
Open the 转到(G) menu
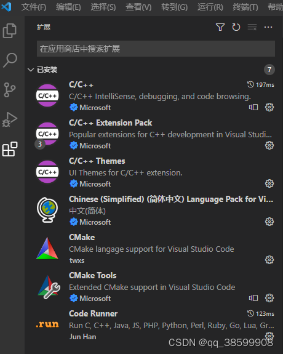[x=174, y=7]
